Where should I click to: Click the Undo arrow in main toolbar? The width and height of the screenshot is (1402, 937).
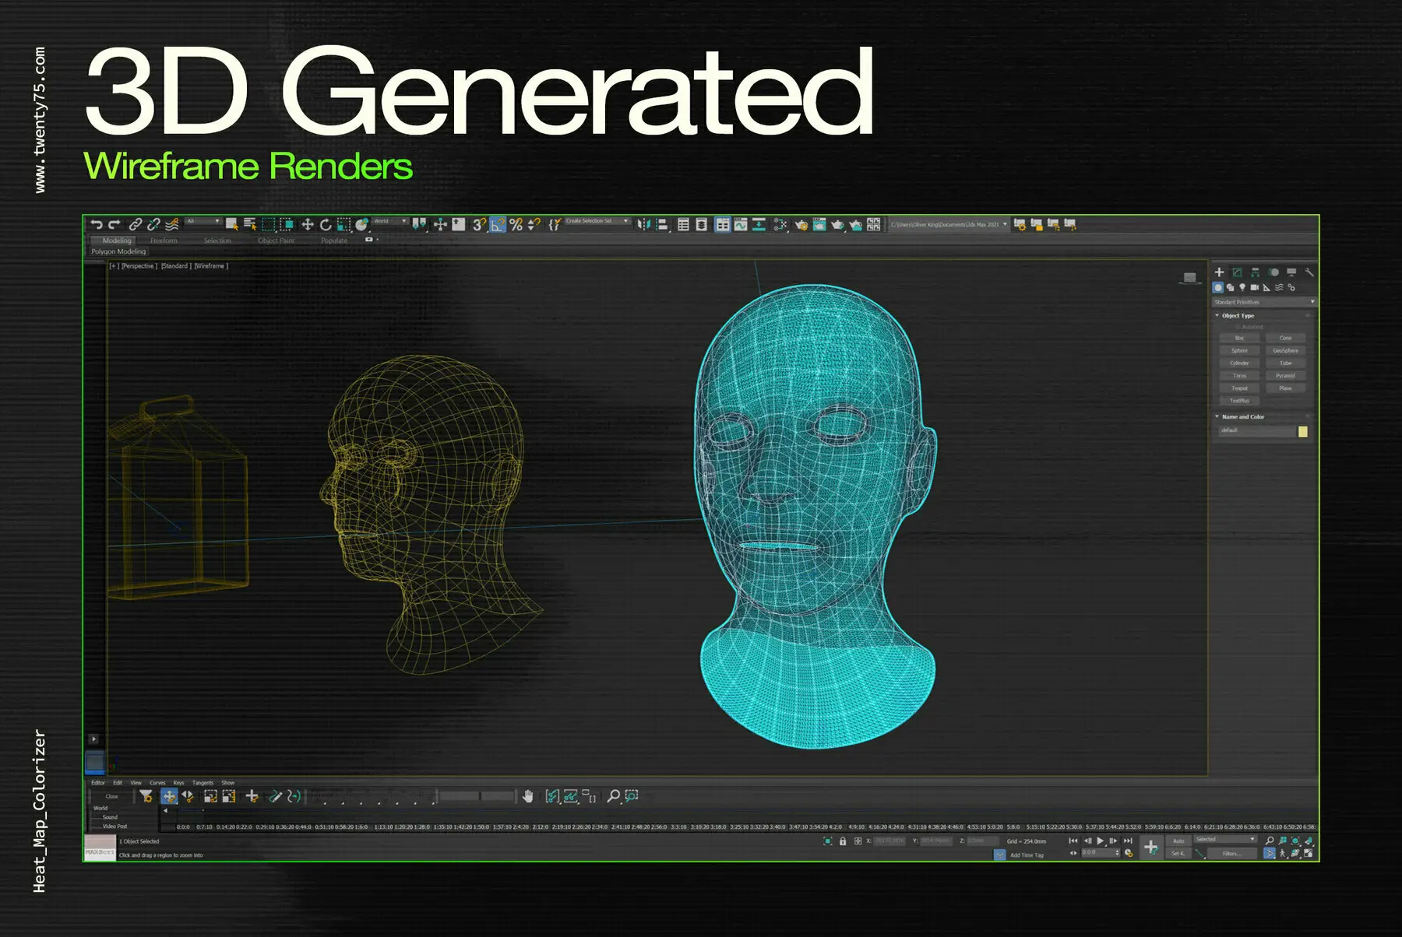(96, 225)
